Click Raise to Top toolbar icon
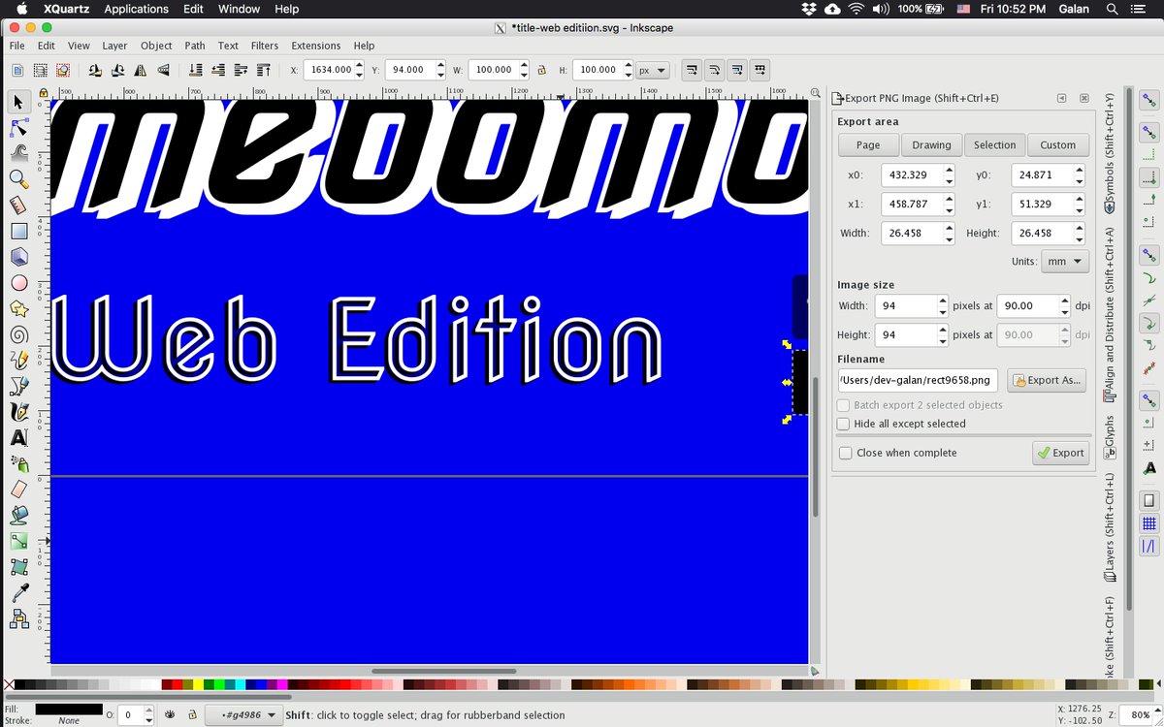Screen dimensions: 1164x727 pyautogui.click(x=262, y=70)
